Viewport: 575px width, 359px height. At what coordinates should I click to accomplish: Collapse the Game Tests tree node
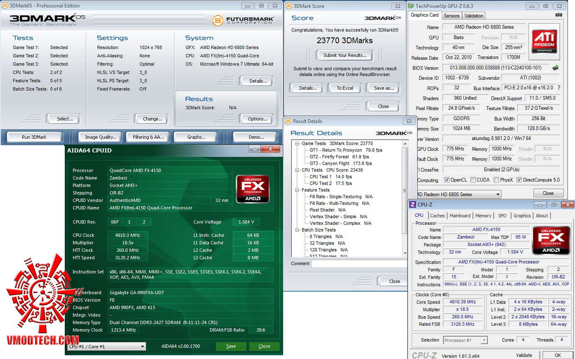pos(298,143)
